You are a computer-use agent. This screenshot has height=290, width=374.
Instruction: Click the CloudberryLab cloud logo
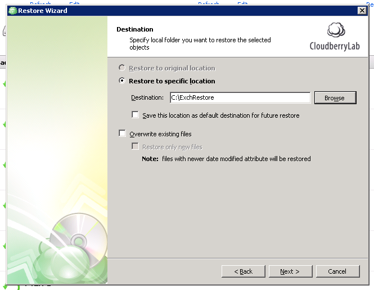pyautogui.click(x=336, y=31)
